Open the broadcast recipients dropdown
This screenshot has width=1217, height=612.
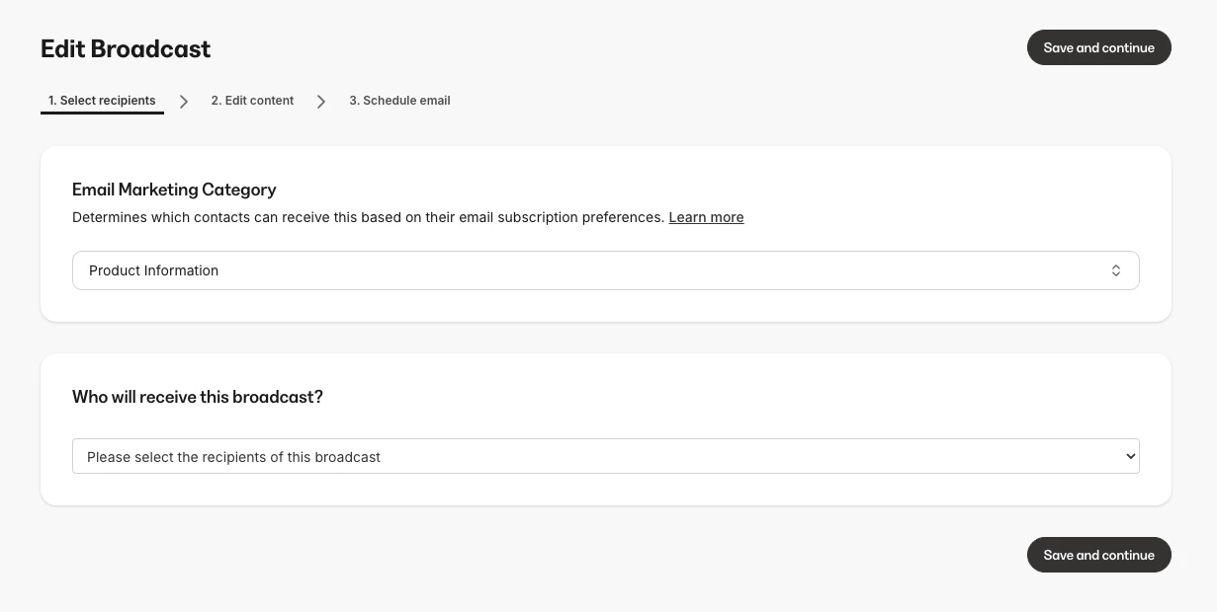click(x=605, y=456)
